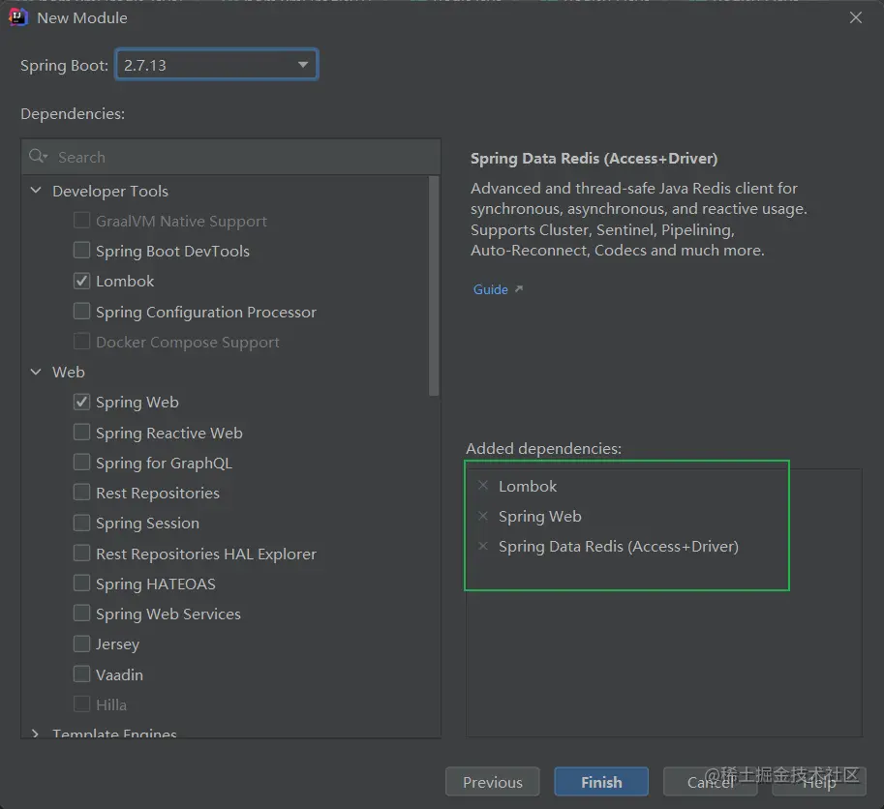Expand the Template Engines category
The image size is (884, 809).
[x=36, y=733]
